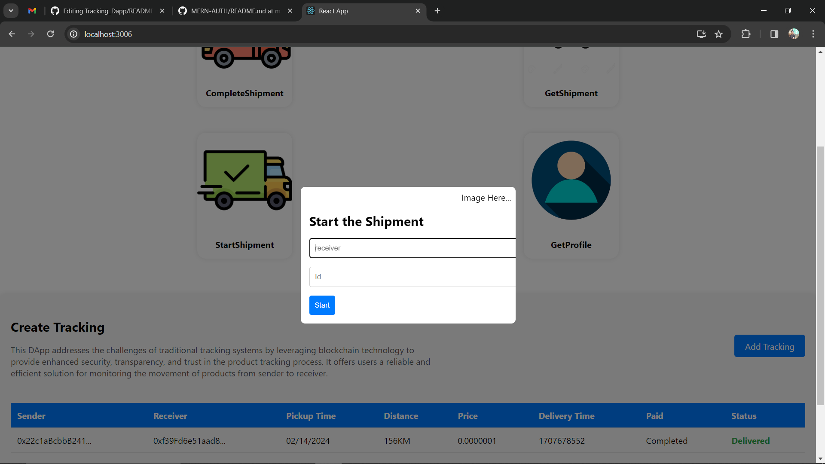Switch to MERN-AUTH README tab
Viewport: 825px width, 464px height.
[235, 11]
